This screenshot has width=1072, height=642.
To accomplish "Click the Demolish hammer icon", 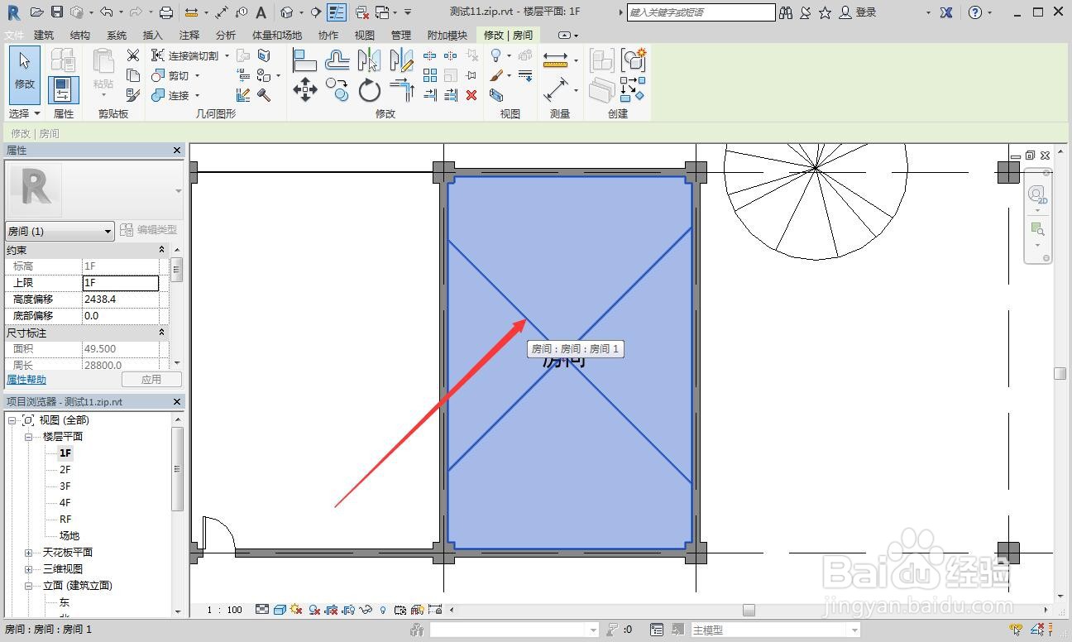I will click(264, 95).
